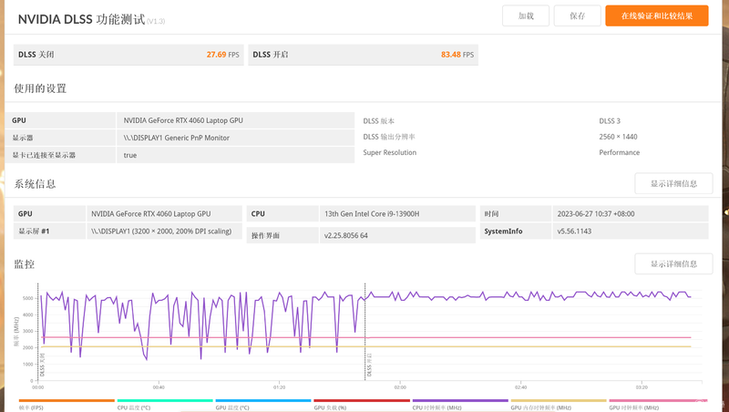
Task: Click the 02:00 time label on chart axis
Action: [x=400, y=386]
